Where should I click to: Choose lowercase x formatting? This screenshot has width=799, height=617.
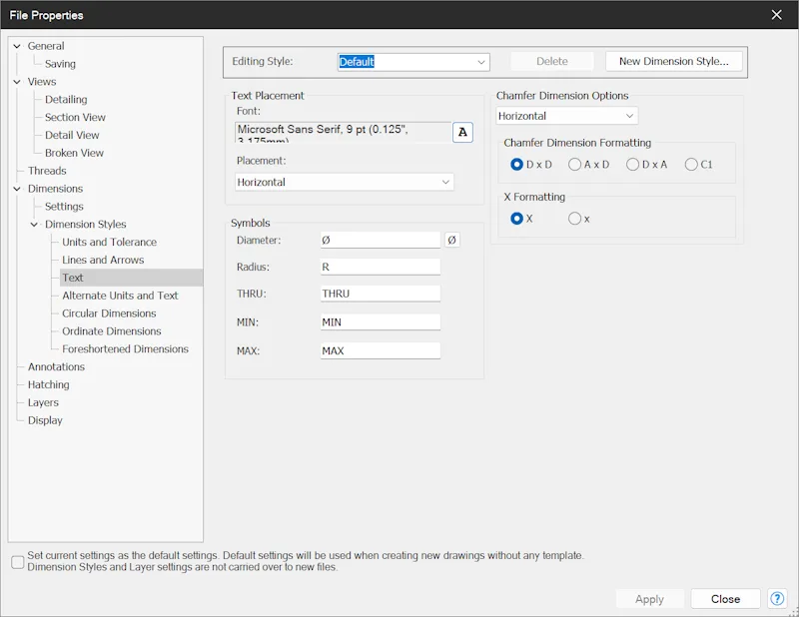click(575, 219)
